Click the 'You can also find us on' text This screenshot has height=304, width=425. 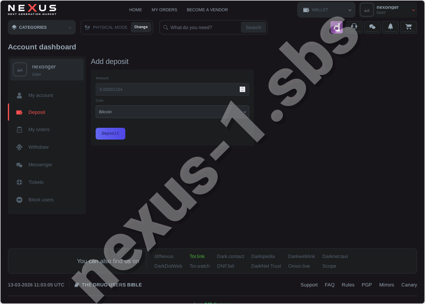[x=108, y=261]
